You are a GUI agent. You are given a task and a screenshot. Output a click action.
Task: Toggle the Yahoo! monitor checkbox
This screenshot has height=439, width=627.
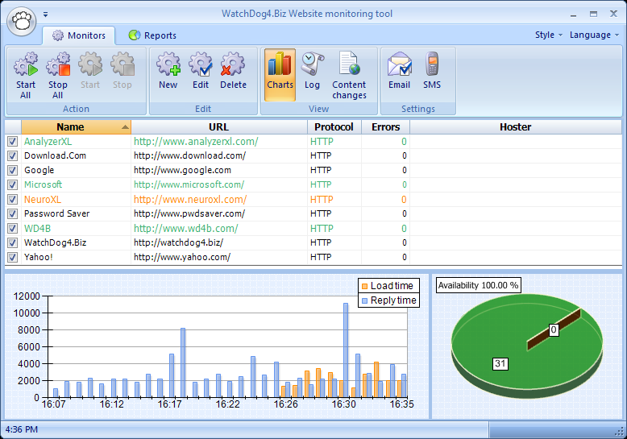pyautogui.click(x=12, y=257)
